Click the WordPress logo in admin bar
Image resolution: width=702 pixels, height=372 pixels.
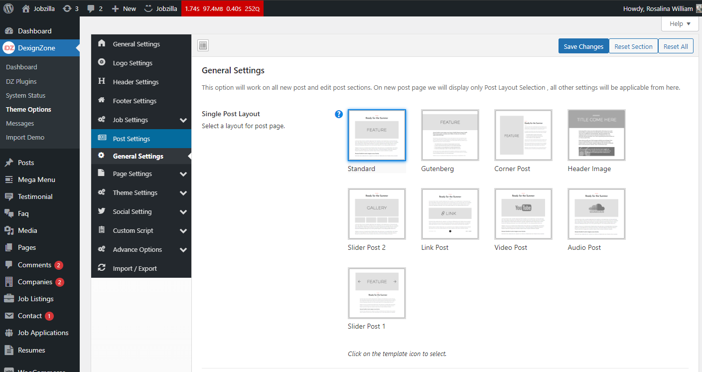(x=8, y=8)
